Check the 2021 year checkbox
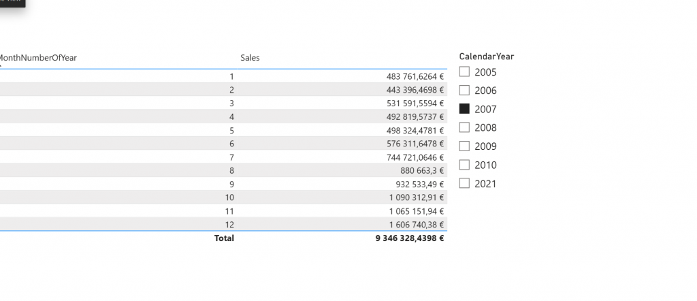This screenshot has width=697, height=301. coord(464,183)
